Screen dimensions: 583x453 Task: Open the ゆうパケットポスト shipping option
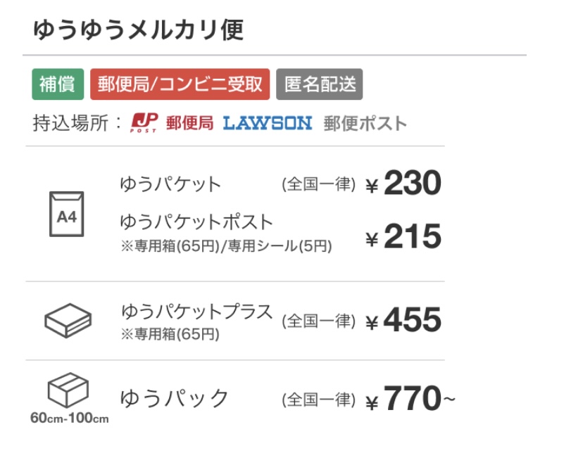coord(196,222)
